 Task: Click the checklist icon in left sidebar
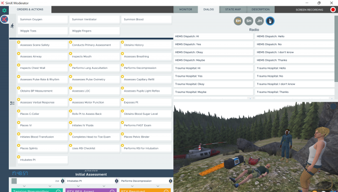12,103
